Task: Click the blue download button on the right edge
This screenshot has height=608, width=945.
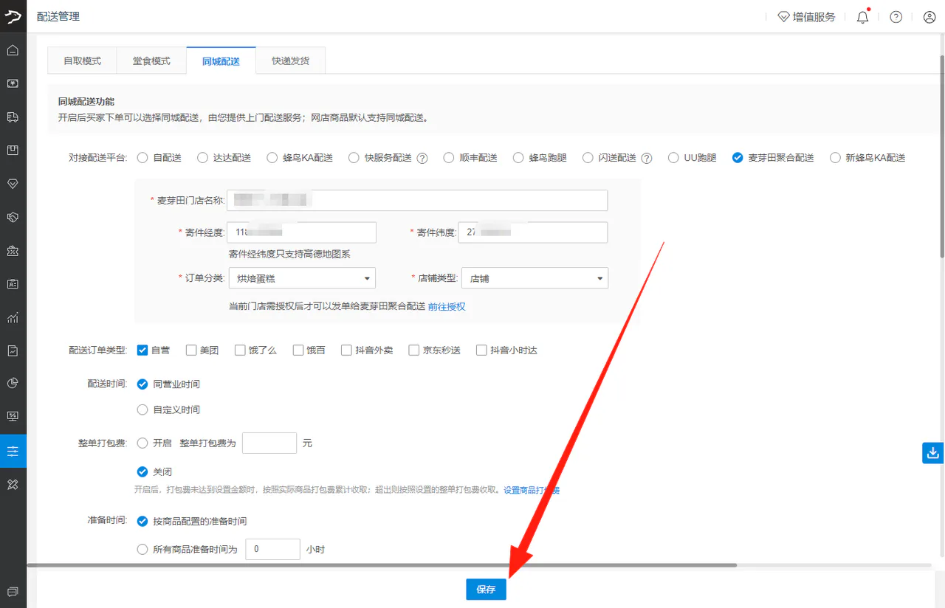Action: [x=933, y=452]
